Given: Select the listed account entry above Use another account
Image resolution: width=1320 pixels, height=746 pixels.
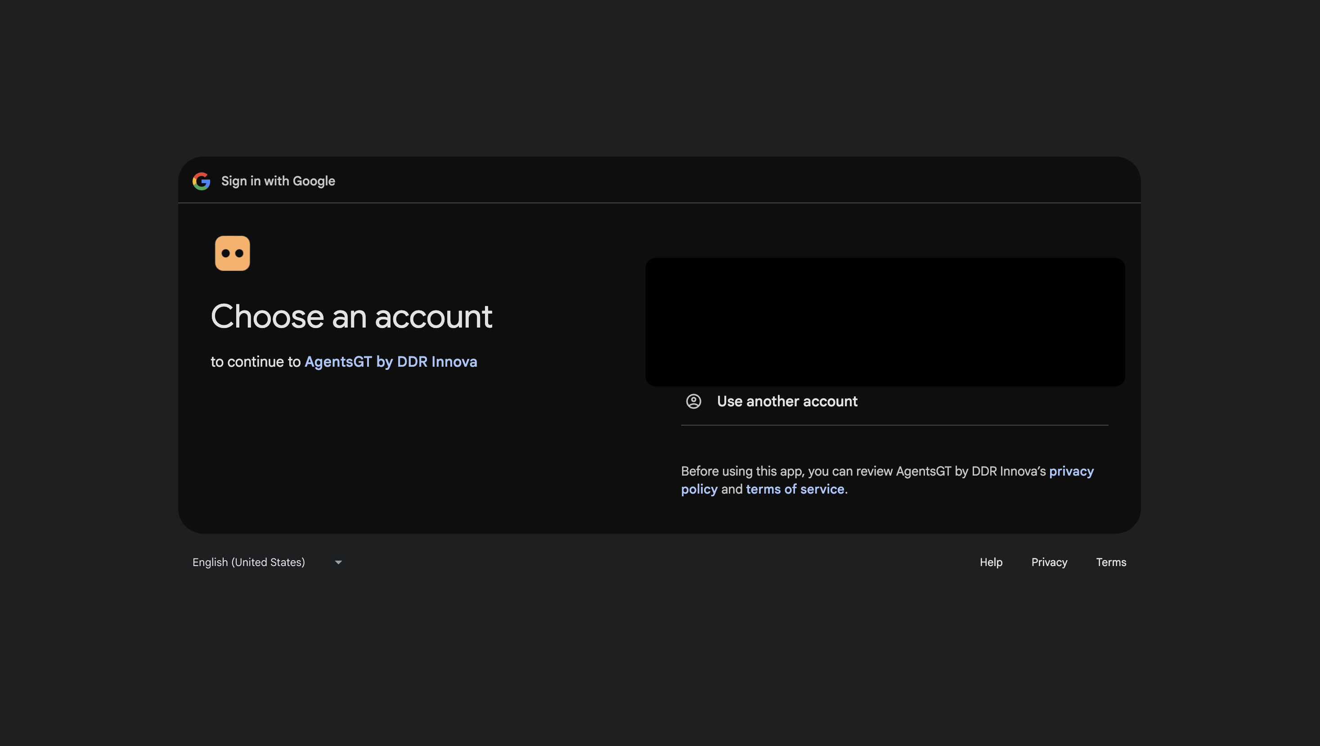Looking at the screenshot, I should [x=885, y=322].
